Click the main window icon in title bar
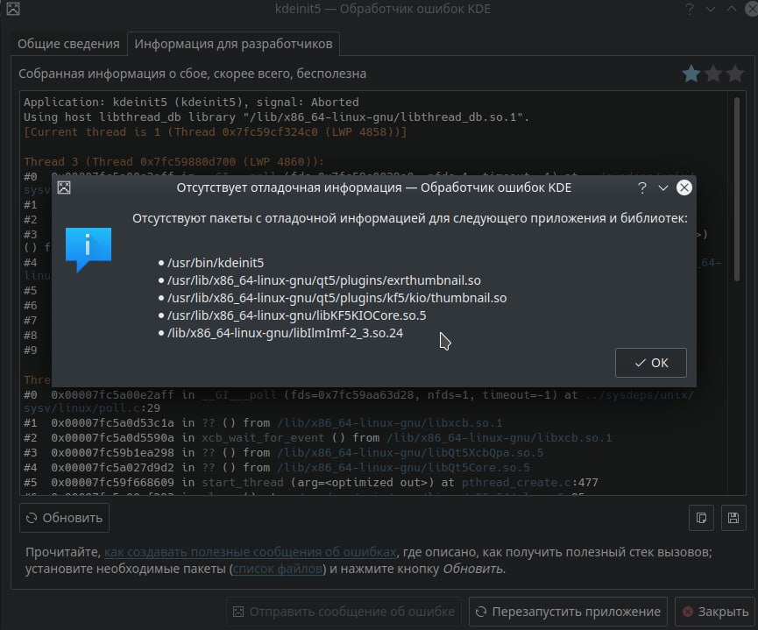Viewport: 758px width, 630px height. [x=13, y=9]
